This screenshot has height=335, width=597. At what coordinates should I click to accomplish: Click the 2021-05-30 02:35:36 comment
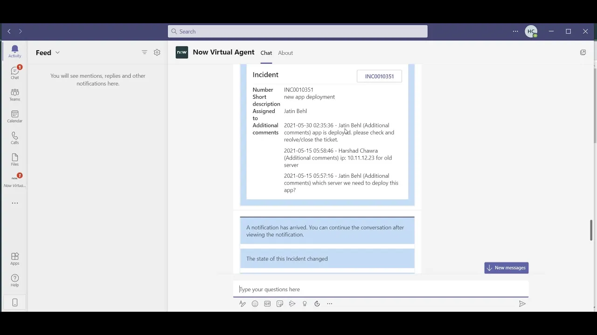[x=339, y=133]
